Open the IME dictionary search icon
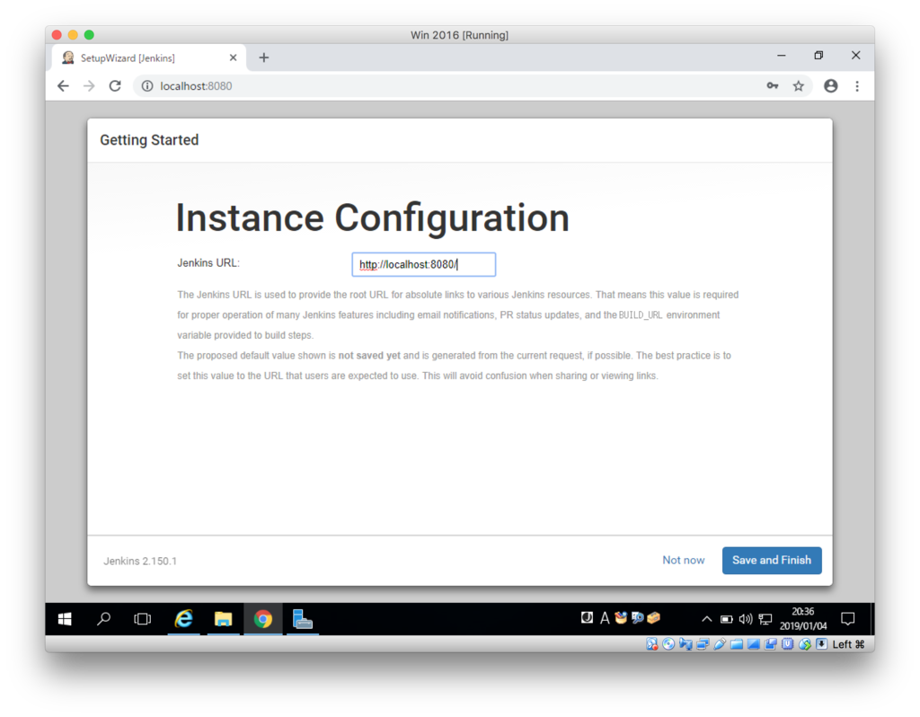The height and width of the screenshot is (717, 920). pyautogui.click(x=638, y=618)
